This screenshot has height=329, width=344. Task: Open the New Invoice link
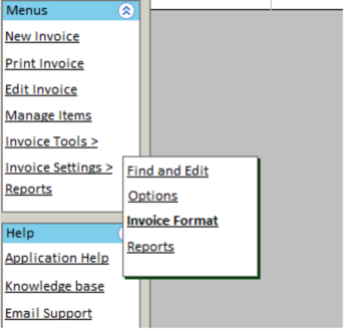coord(42,37)
